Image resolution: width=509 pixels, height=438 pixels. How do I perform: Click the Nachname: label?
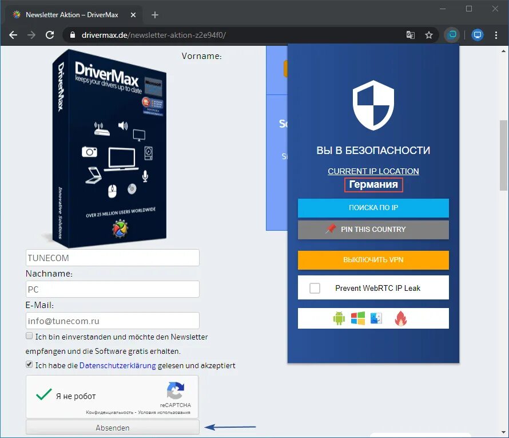49,274
